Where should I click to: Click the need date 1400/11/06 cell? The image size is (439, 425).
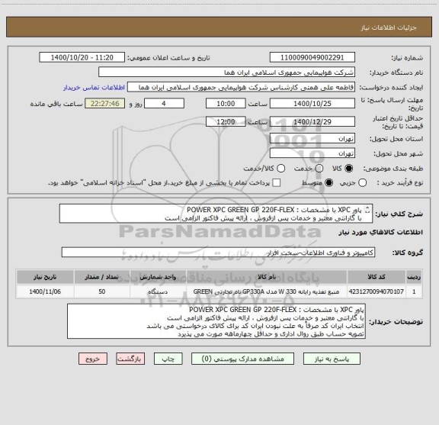tap(45, 291)
